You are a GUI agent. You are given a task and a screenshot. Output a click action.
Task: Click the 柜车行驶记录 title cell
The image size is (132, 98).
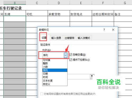tap(11, 8)
